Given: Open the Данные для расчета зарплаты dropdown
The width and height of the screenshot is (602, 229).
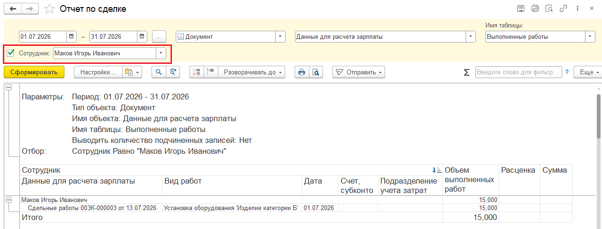Looking at the screenshot, I should click(471, 36).
